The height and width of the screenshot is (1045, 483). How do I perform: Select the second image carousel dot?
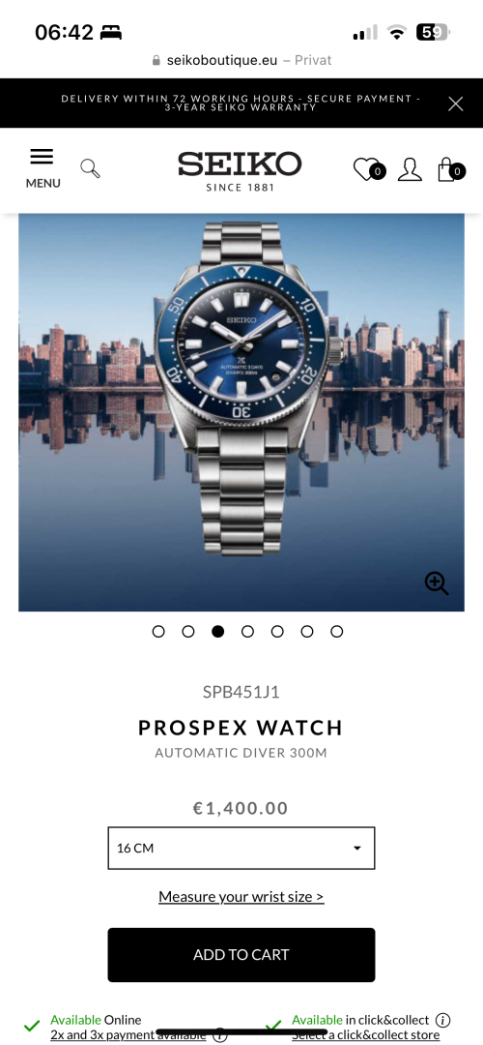click(x=188, y=631)
